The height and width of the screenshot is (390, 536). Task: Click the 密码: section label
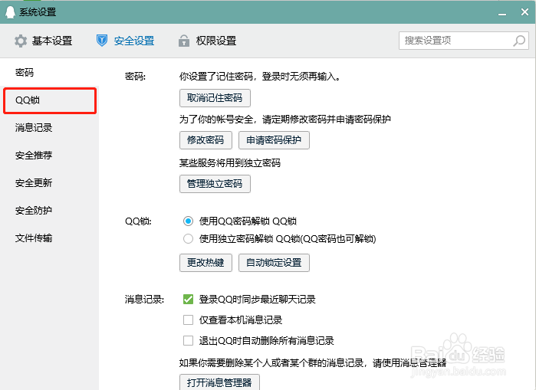[136, 77]
